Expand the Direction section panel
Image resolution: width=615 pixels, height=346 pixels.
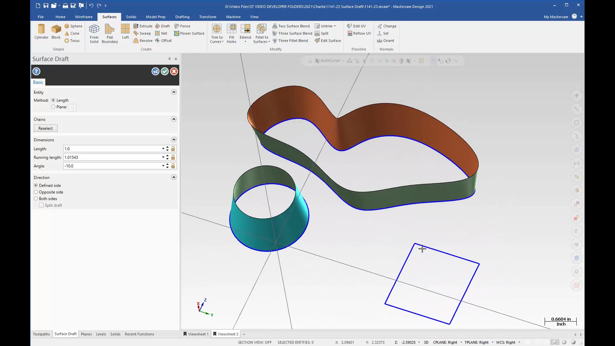point(174,177)
